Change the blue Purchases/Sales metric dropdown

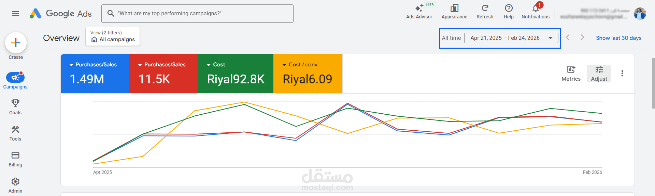point(93,65)
